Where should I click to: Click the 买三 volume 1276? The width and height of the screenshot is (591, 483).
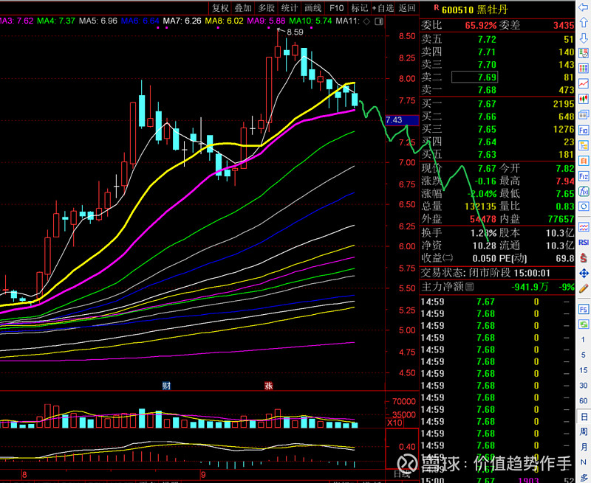pos(564,129)
